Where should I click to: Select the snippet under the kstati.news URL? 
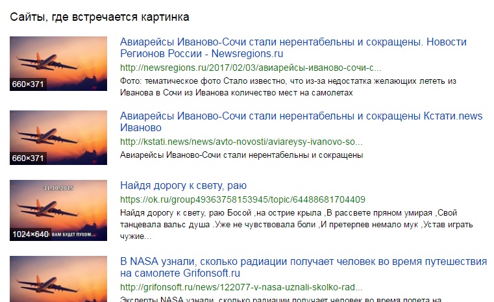241,155
